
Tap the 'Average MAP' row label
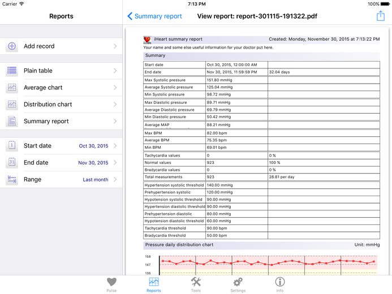157,124
